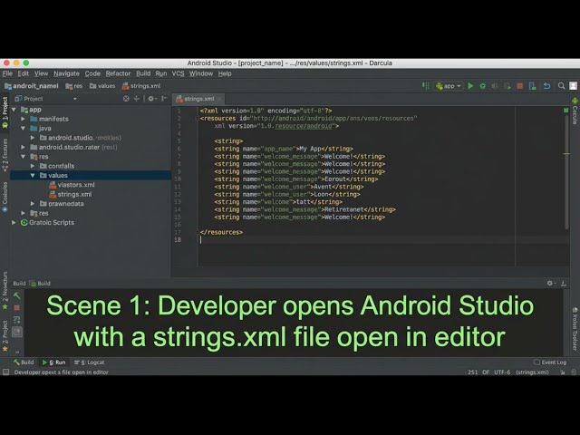
Task: Expand the manifests folder
Action: tap(24, 119)
